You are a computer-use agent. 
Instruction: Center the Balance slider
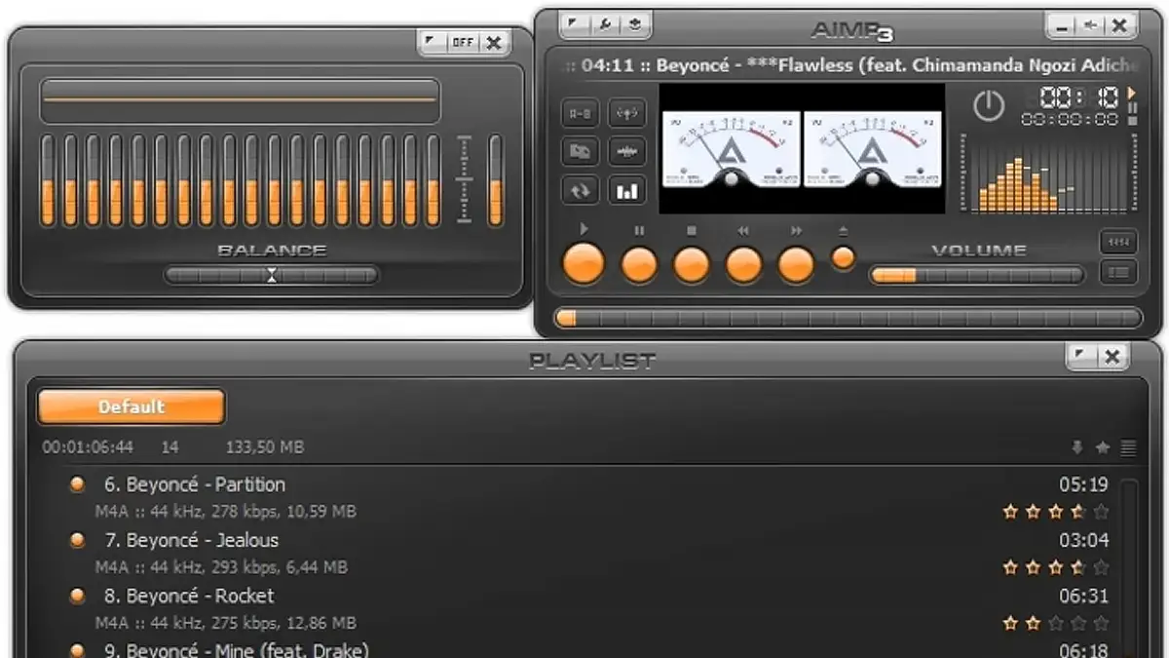pyautogui.click(x=271, y=275)
